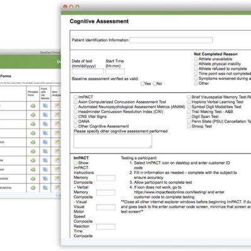Open item analysis icon in entOld row
Screen dimensions: 251x251
coord(57,178)
